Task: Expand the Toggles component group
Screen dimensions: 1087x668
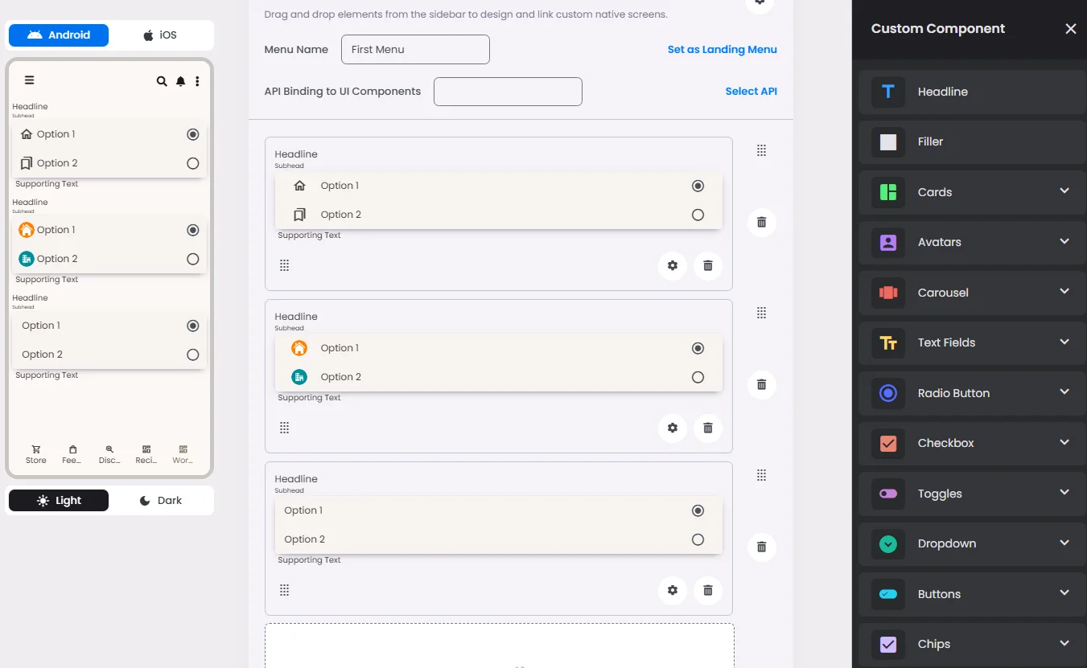Action: coord(1064,493)
